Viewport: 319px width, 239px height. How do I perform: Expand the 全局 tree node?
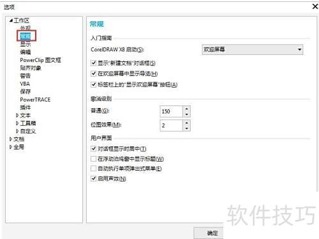click(x=11, y=147)
